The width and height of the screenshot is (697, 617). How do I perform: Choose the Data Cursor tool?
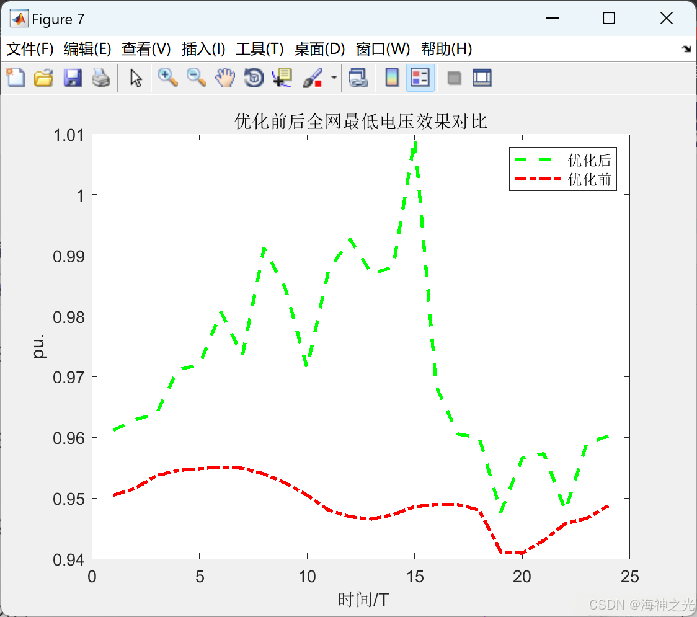point(282,78)
